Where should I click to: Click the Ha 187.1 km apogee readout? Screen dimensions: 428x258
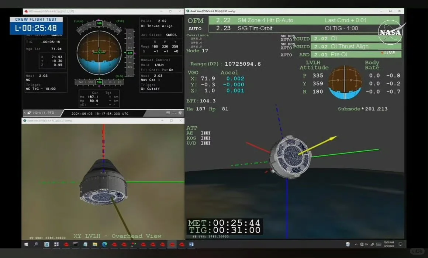[x=99, y=97]
